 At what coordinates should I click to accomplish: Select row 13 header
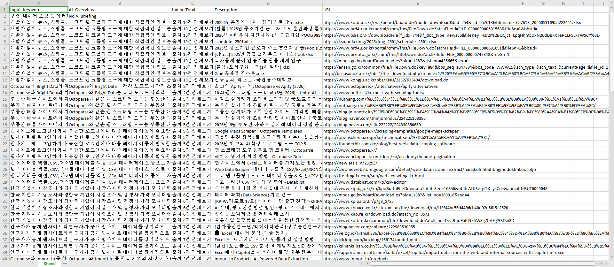[4, 86]
